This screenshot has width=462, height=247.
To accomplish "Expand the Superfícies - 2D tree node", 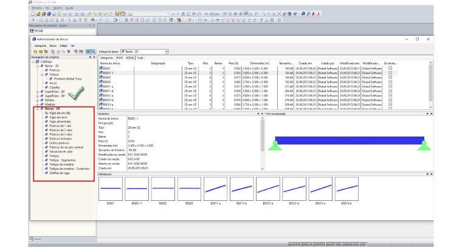I will tap(38, 92).
